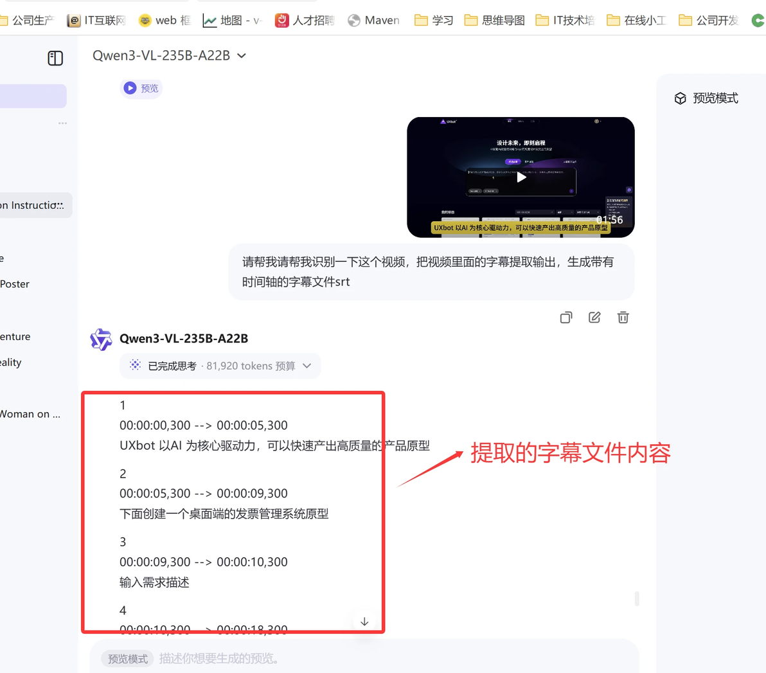Open the 公司开发 bookmark folder
Image resolution: width=766 pixels, height=673 pixels.
coord(708,21)
